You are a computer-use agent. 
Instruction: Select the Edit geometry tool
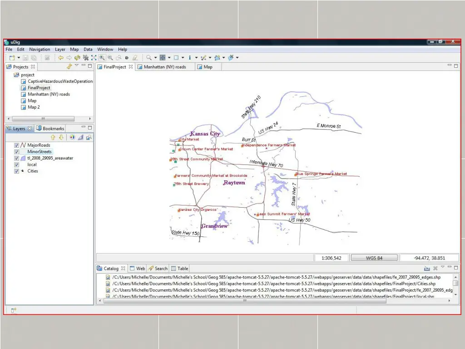click(x=203, y=58)
